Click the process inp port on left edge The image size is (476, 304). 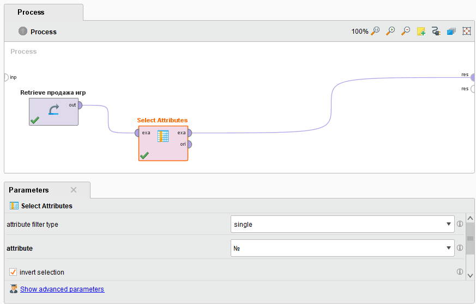[6, 77]
